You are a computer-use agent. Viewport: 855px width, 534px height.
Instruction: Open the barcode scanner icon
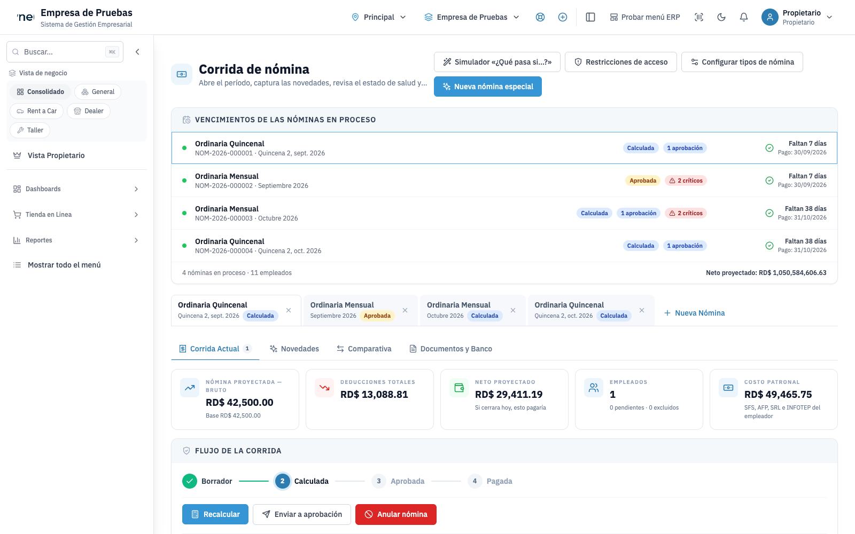699,17
